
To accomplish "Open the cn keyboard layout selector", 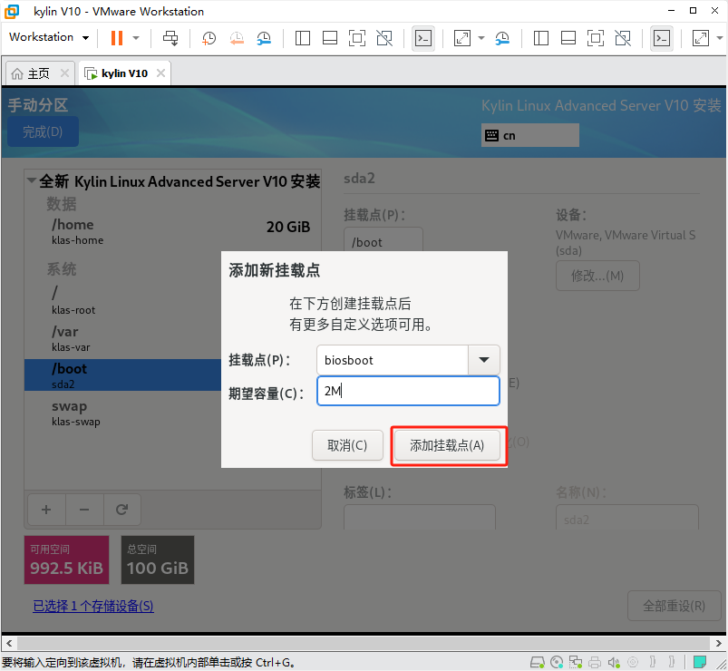I will (x=529, y=135).
